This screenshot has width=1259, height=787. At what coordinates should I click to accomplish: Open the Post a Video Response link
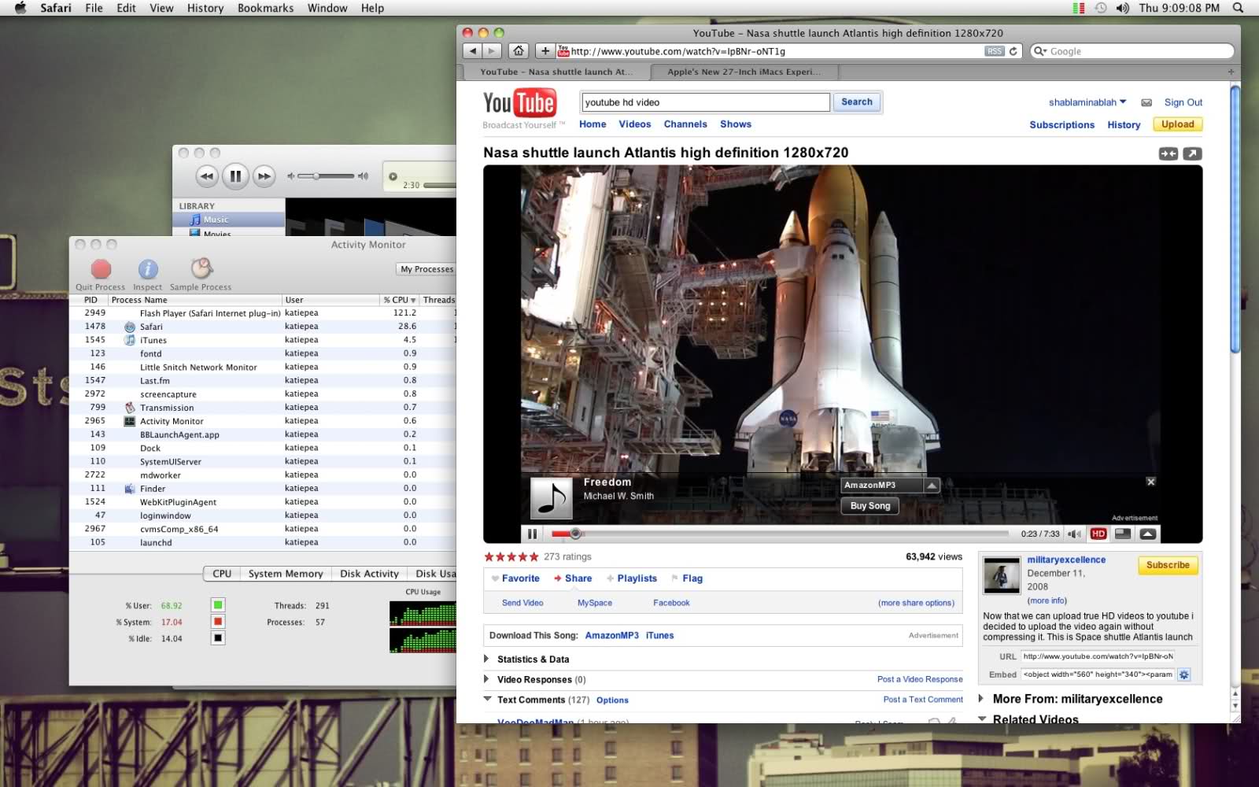click(920, 679)
